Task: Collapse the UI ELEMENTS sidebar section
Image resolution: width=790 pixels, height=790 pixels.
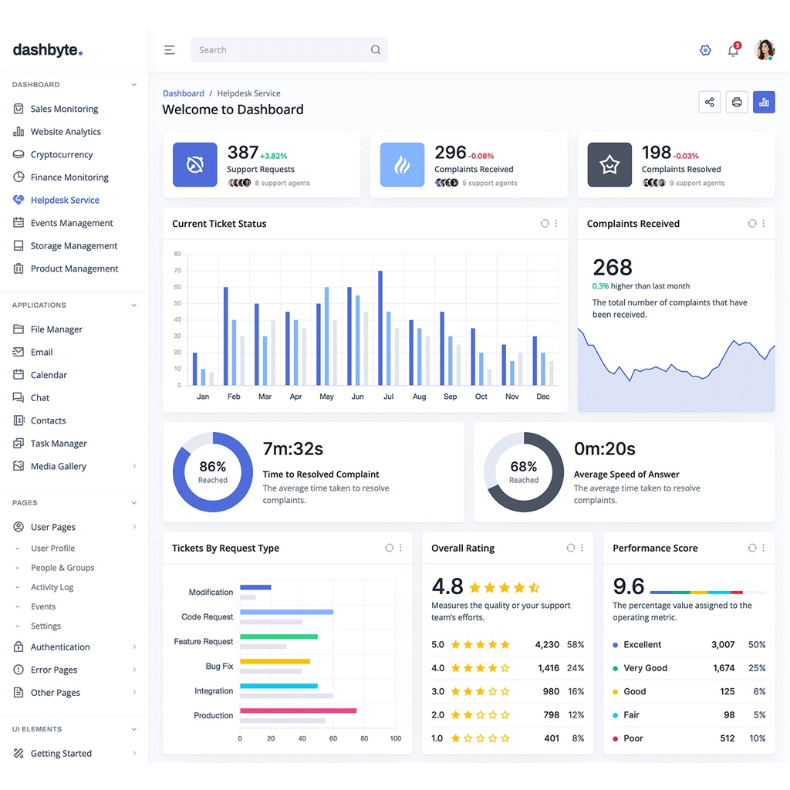Action: (x=134, y=729)
